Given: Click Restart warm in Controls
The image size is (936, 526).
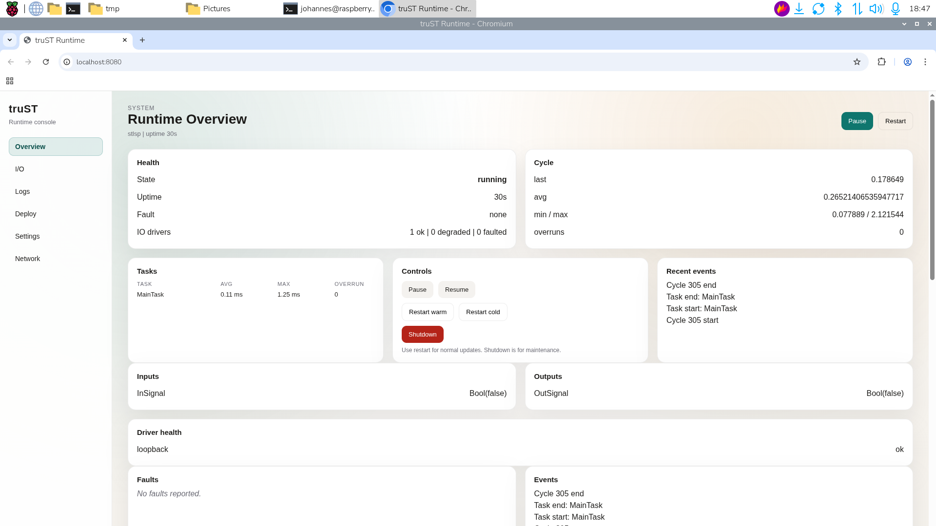Looking at the screenshot, I should click(428, 312).
